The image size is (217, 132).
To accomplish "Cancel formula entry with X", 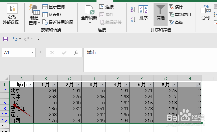I will pyautogui.click(x=52, y=53).
